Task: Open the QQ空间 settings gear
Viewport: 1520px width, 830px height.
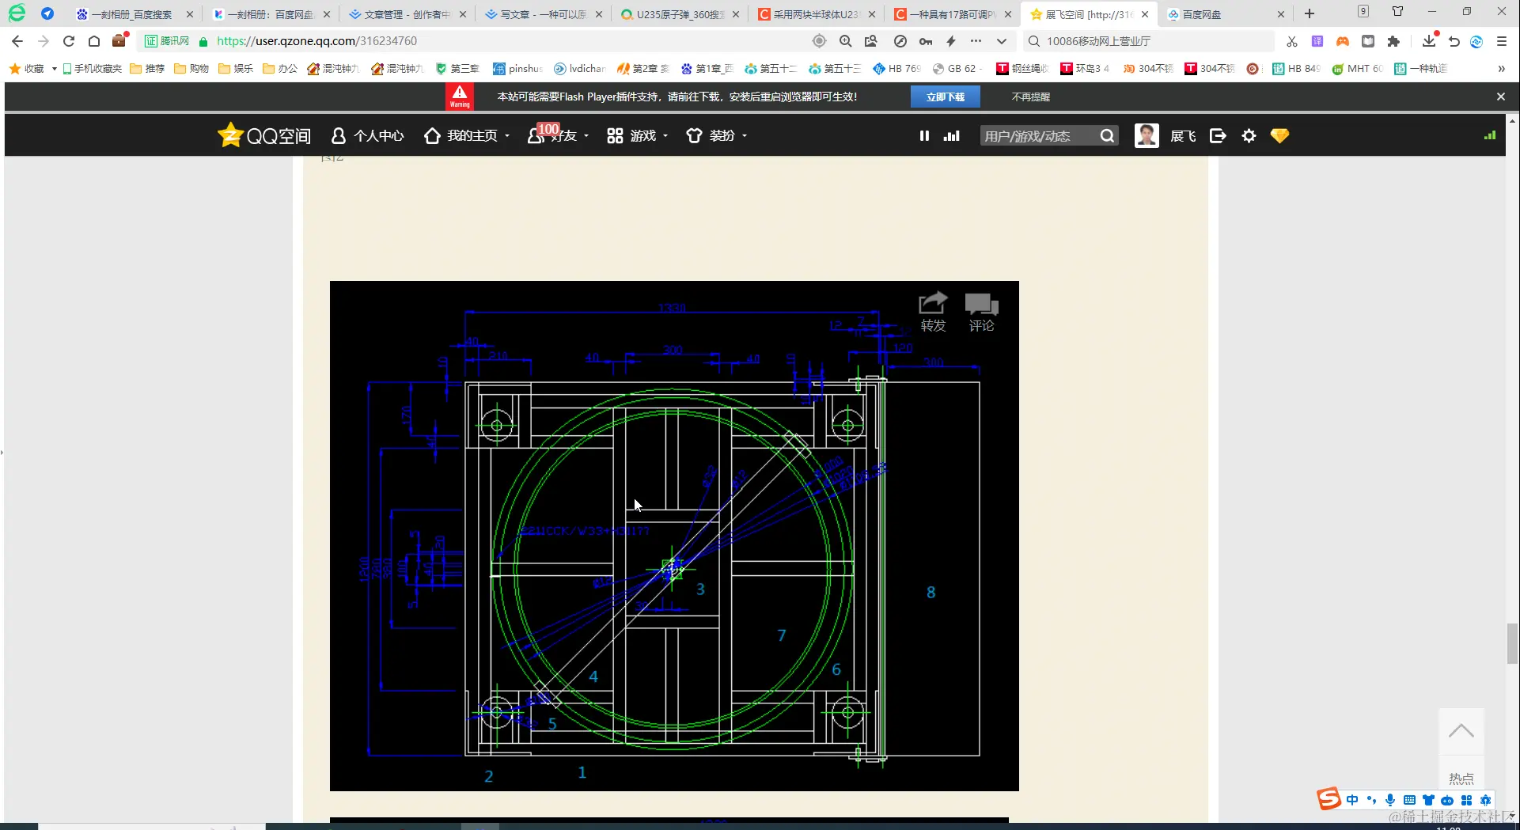Action: point(1249,136)
